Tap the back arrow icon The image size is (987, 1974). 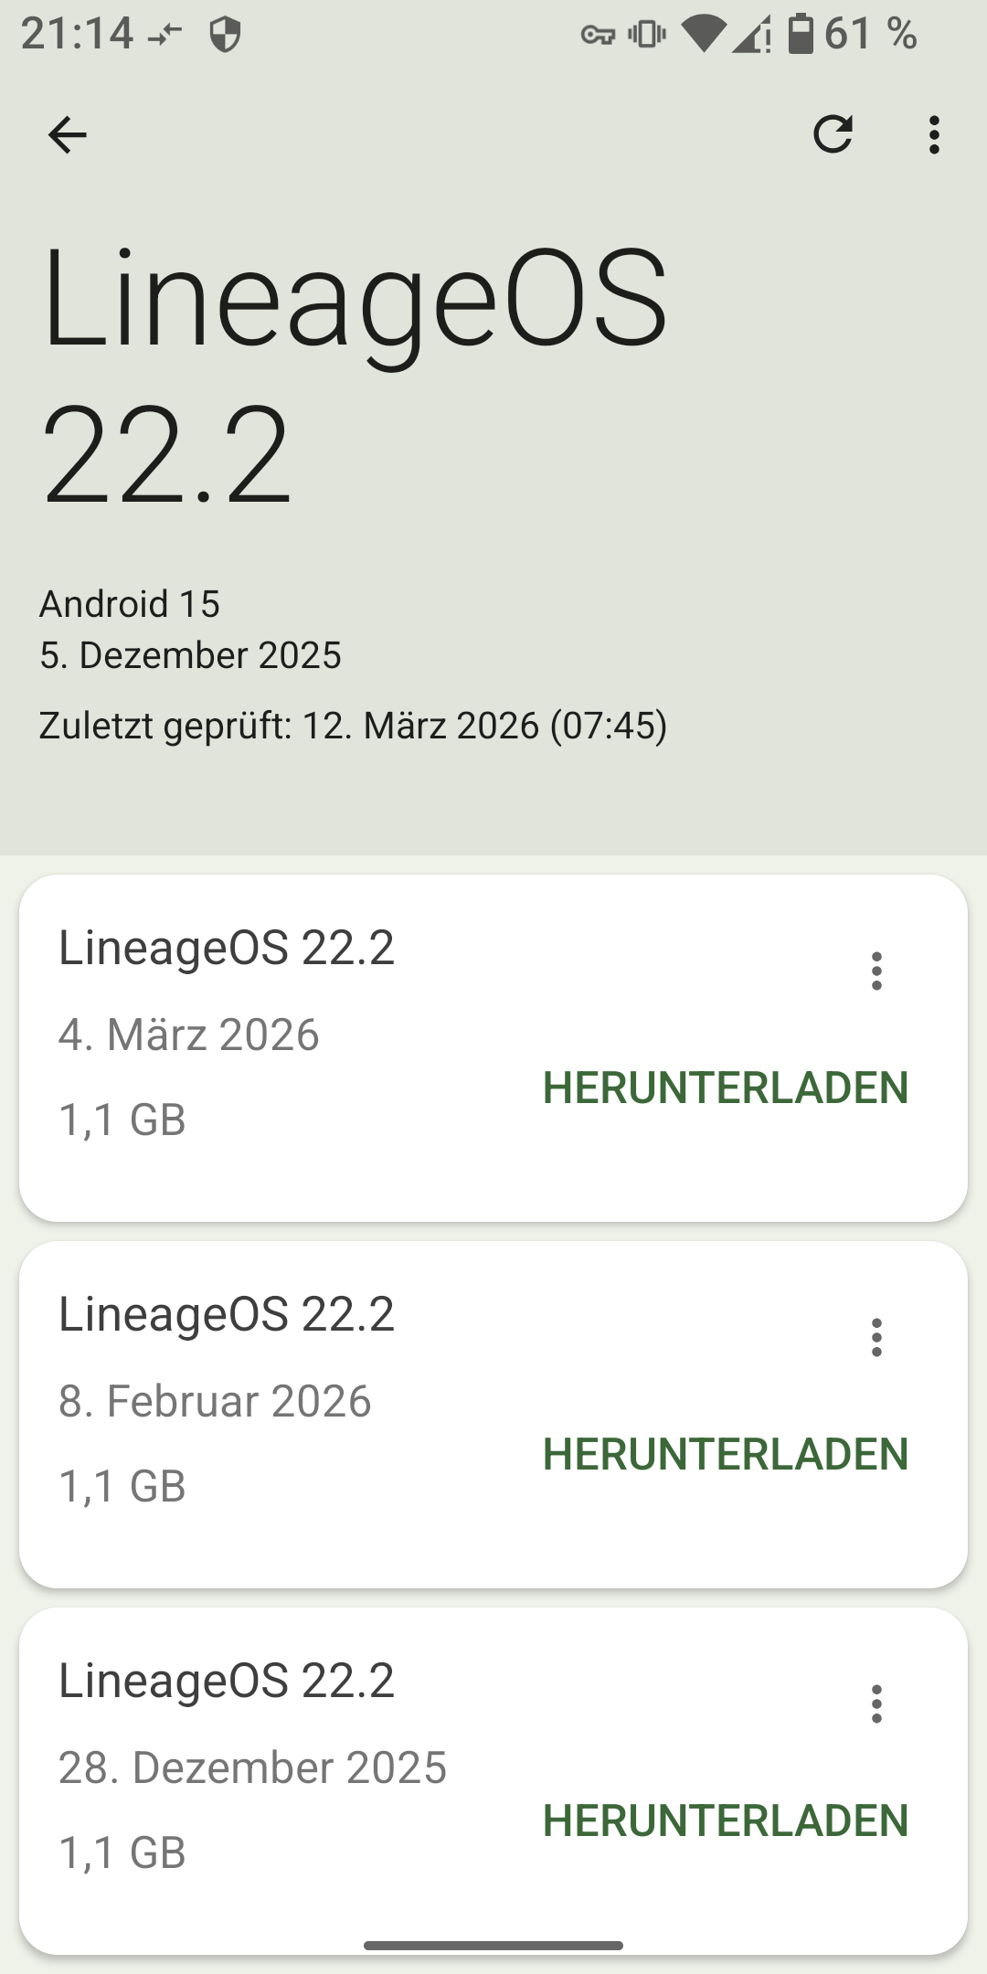coord(67,135)
